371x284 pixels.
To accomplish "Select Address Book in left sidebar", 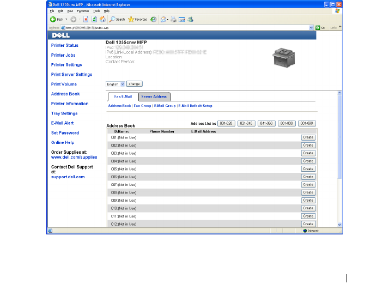I will (x=65, y=94).
